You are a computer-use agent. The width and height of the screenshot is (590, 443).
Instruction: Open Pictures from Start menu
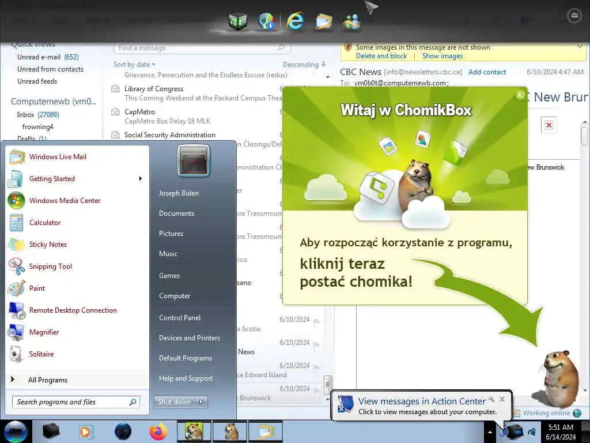click(171, 234)
